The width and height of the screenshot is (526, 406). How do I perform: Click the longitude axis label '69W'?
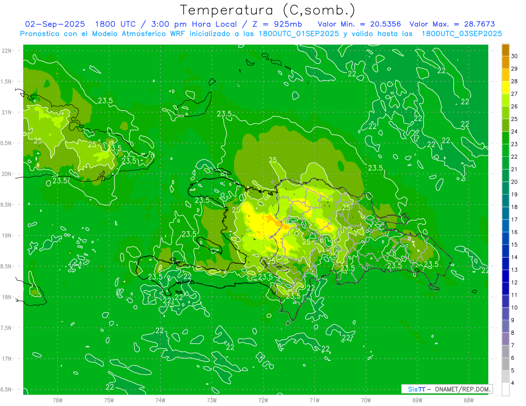click(x=417, y=400)
